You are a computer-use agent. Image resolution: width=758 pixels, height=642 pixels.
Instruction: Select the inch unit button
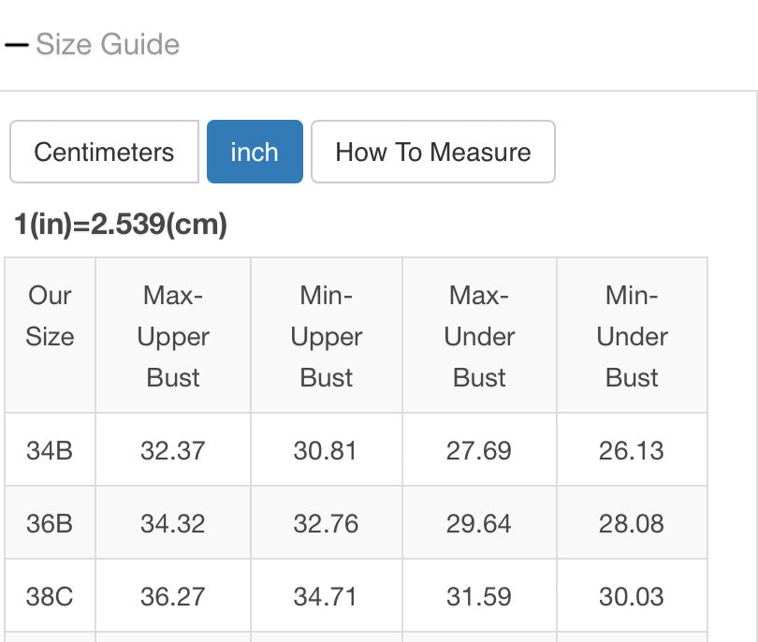click(255, 152)
